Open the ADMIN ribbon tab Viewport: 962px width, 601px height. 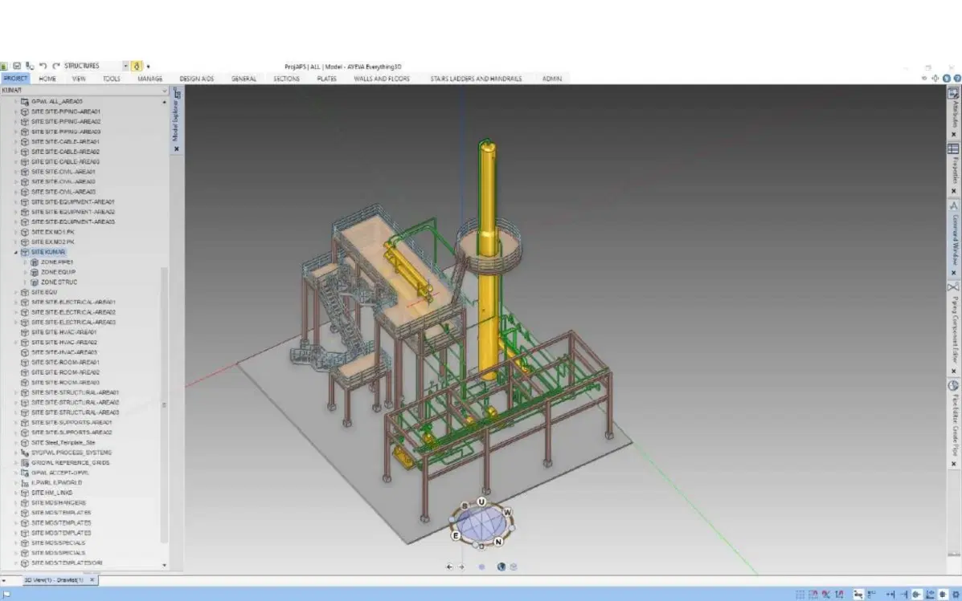pos(551,79)
